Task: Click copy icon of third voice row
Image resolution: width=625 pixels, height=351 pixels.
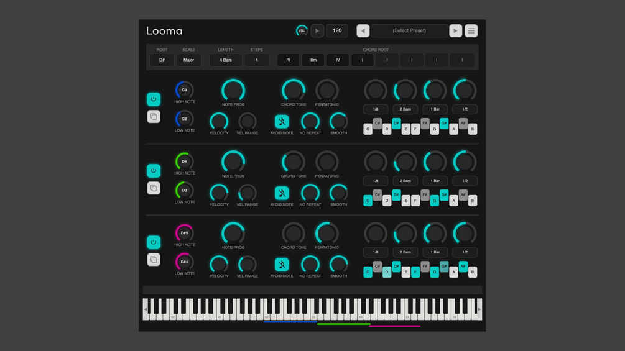Action: tap(154, 260)
